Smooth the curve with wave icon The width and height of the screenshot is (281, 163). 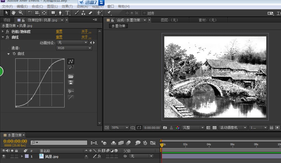[71, 91]
